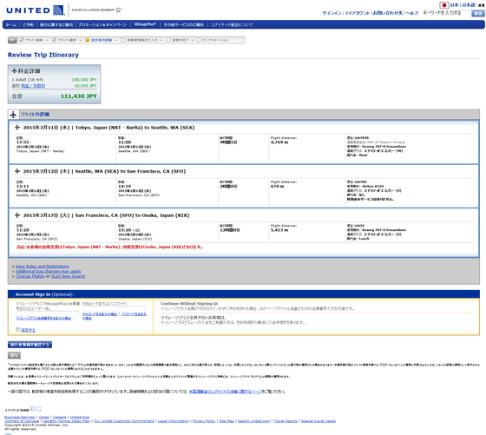486x435 pixels.
Task: Click the PIN or password field
Action: [x=114, y=309]
